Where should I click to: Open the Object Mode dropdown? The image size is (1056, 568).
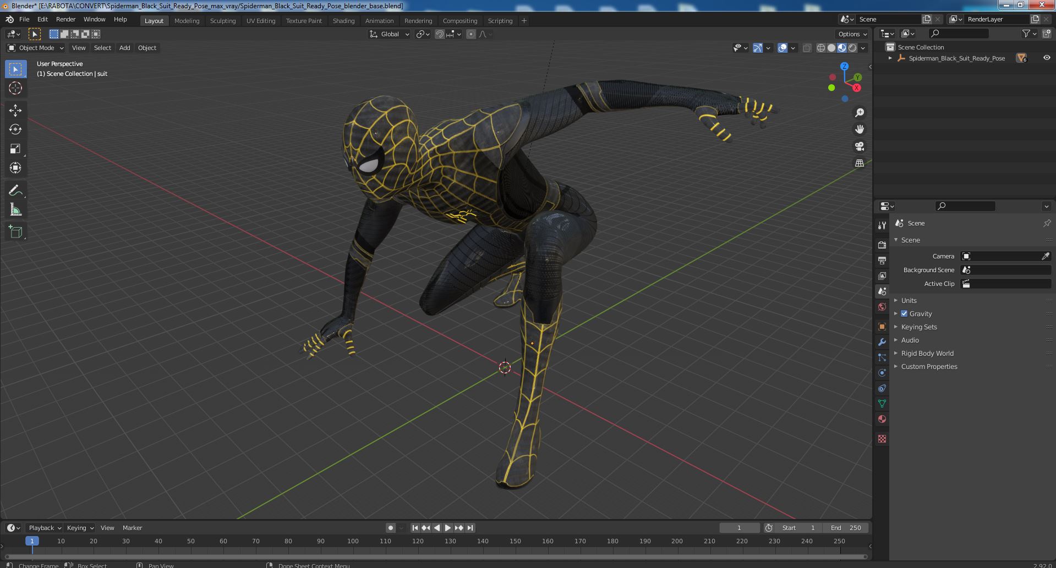[x=36, y=48]
